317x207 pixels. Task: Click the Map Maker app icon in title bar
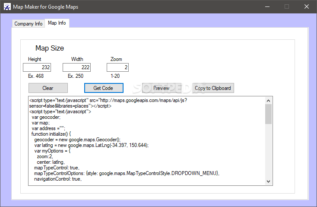coord(7,6)
